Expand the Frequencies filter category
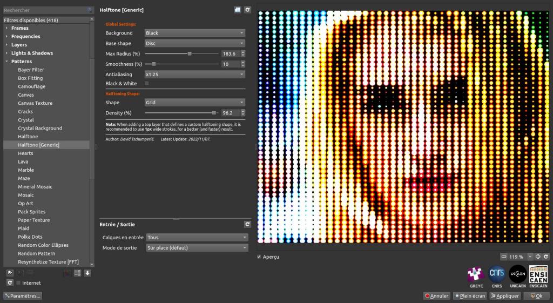Viewport: 553px width, 303px height. (6, 36)
